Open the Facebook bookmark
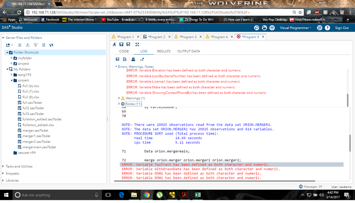355x203 pixels. tap(50, 20)
